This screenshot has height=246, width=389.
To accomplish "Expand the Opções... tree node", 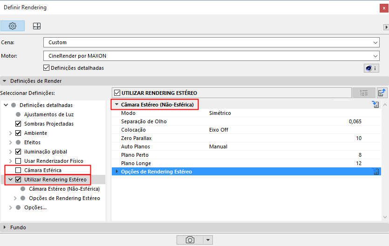I will (10, 207).
